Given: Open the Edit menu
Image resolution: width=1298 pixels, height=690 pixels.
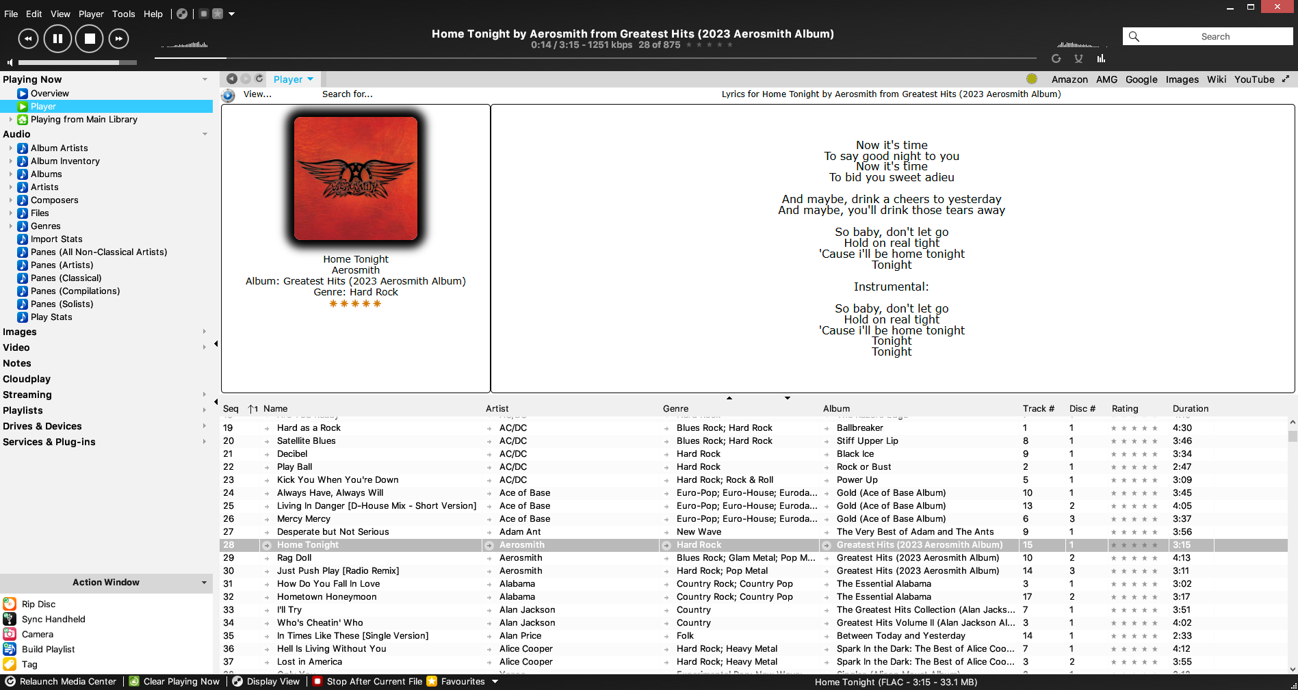Looking at the screenshot, I should 34,14.
